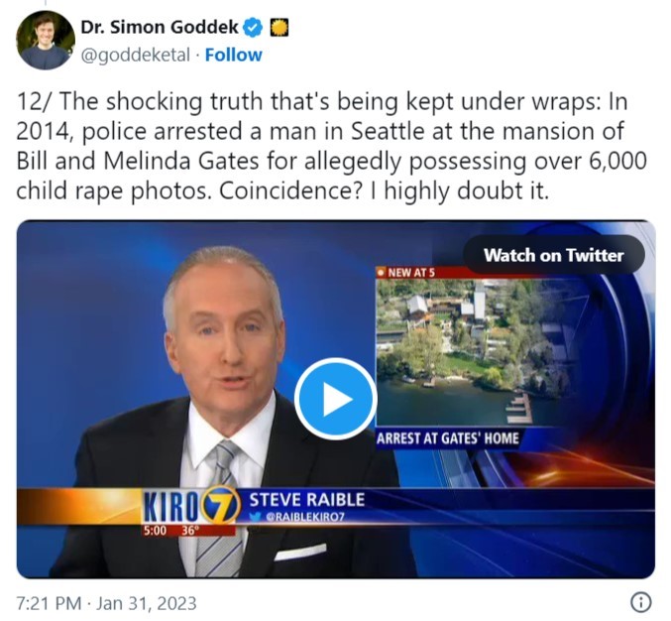Open Dr. Simon Goddek's profile avatar

click(x=46, y=40)
